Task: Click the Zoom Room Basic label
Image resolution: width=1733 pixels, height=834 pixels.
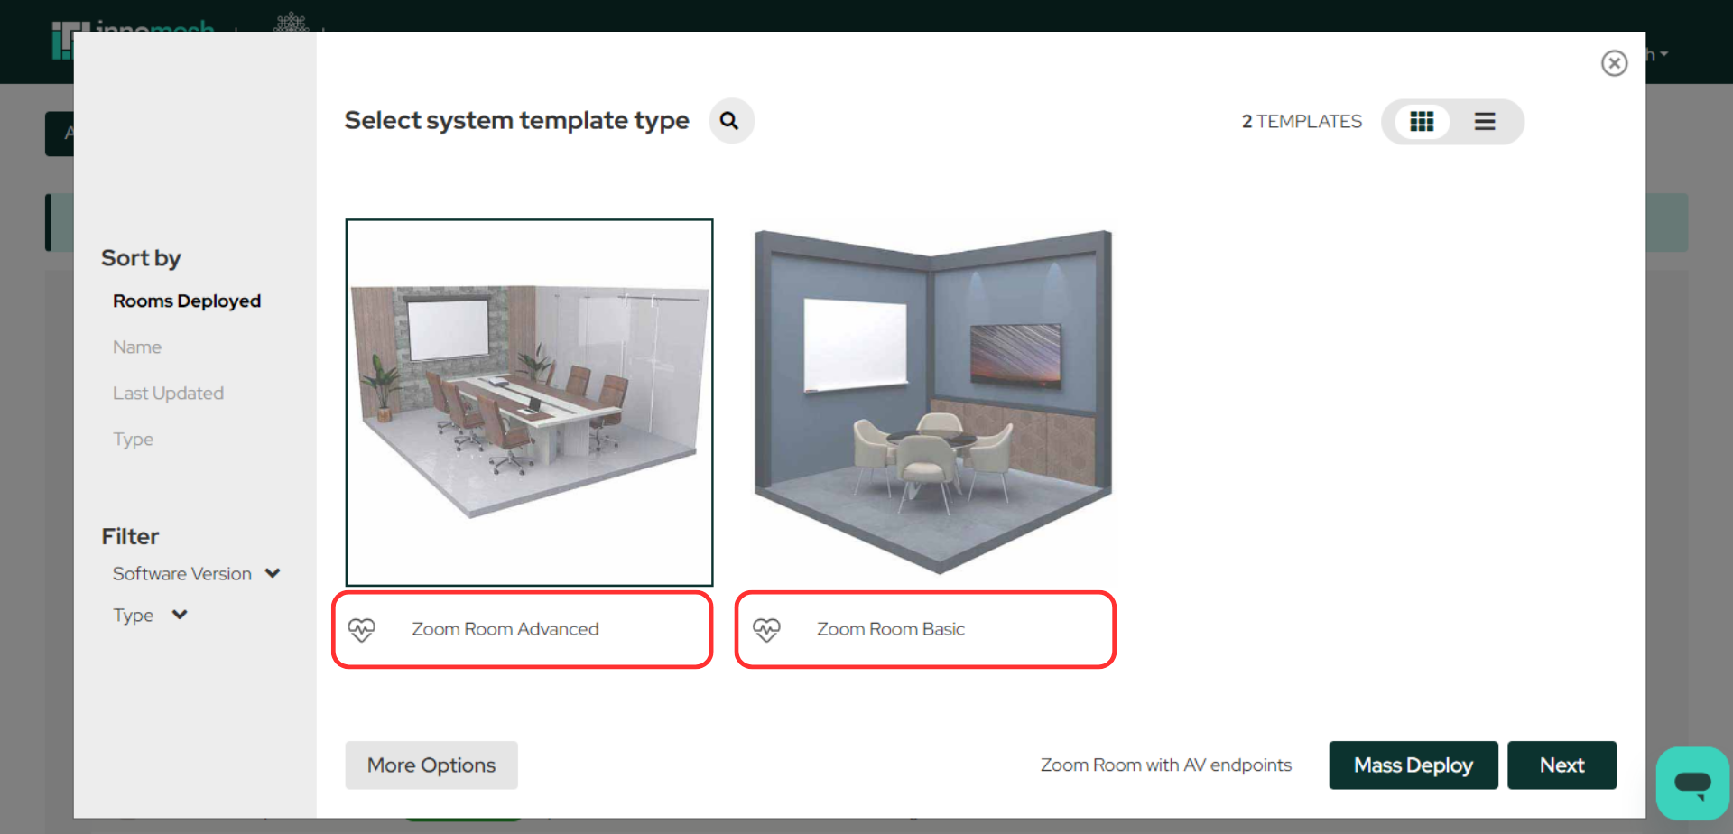Action: 891,629
